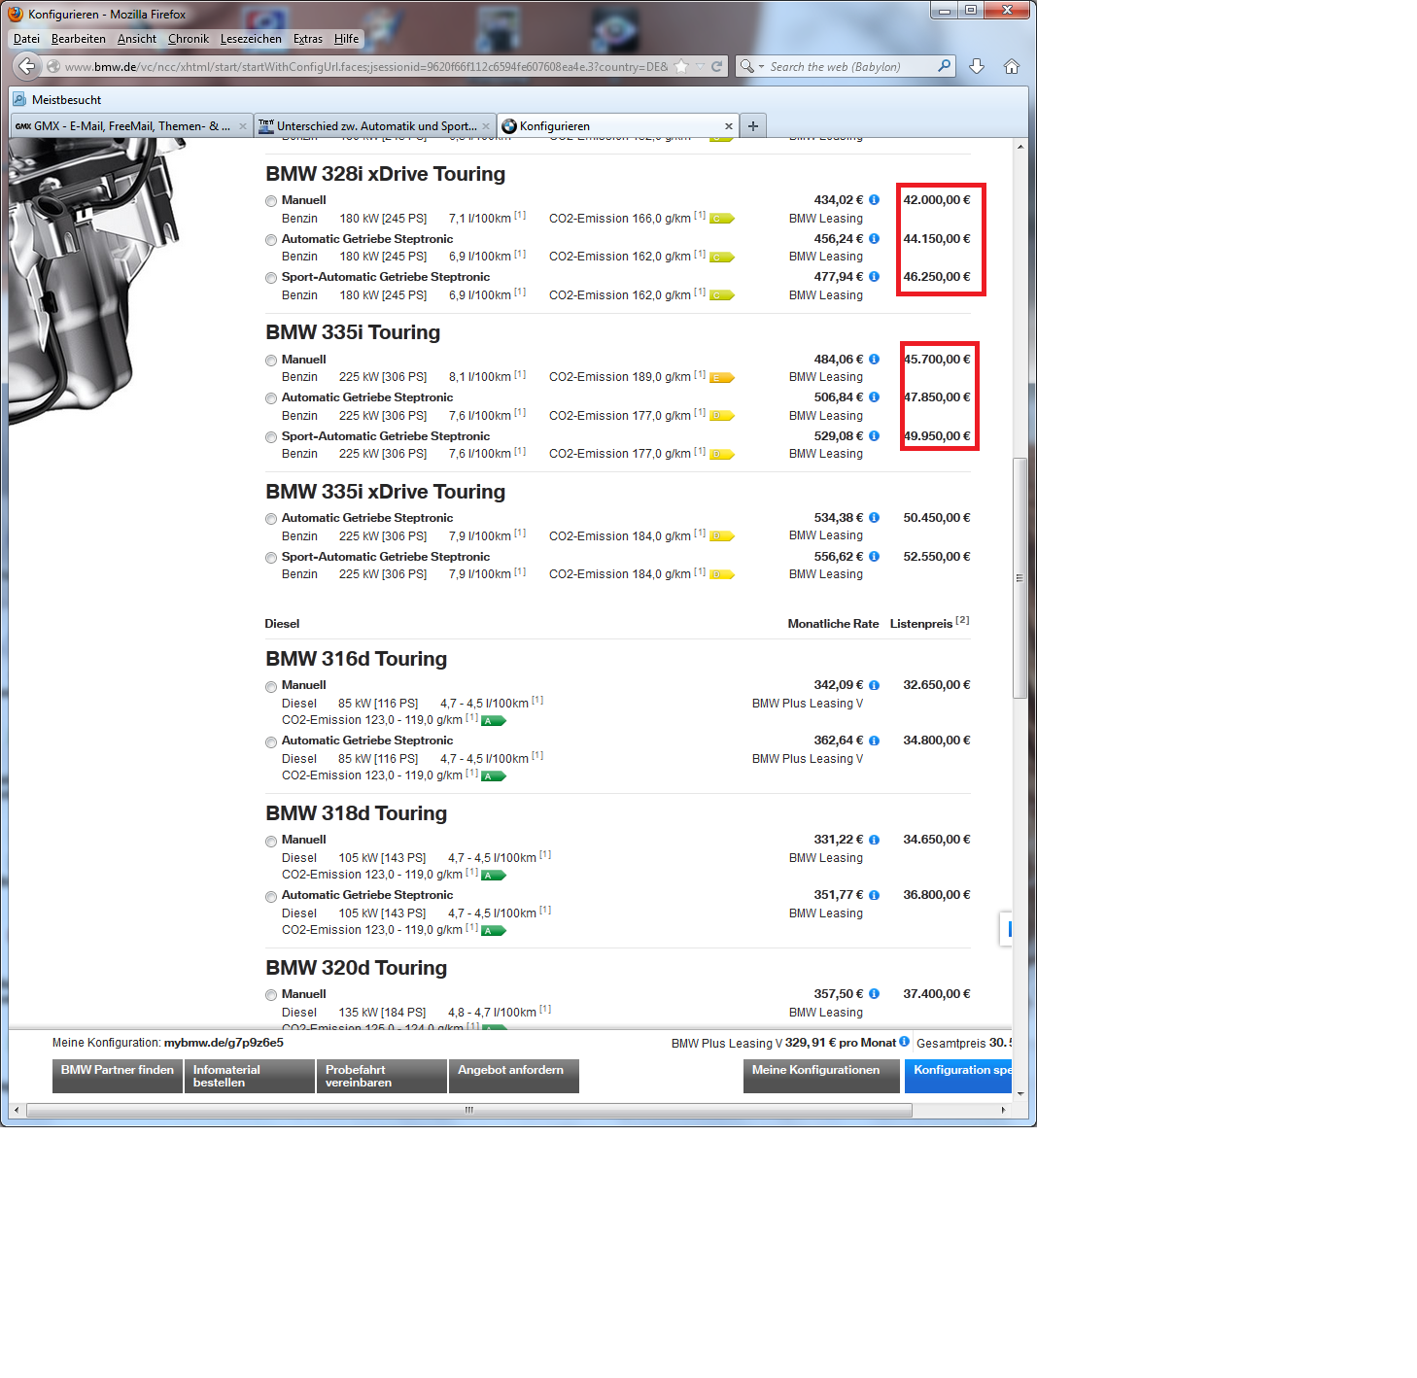Screen dimensions: 1417x1378
Task: Open the Lesezeichen menu
Action: point(251,39)
